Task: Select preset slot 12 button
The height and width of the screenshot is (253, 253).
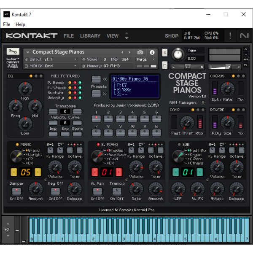Action: point(156,133)
